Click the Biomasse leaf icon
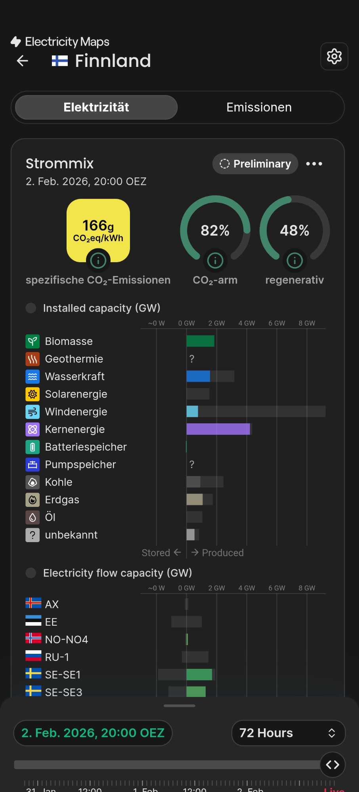Image resolution: width=359 pixels, height=792 pixels. (32, 341)
